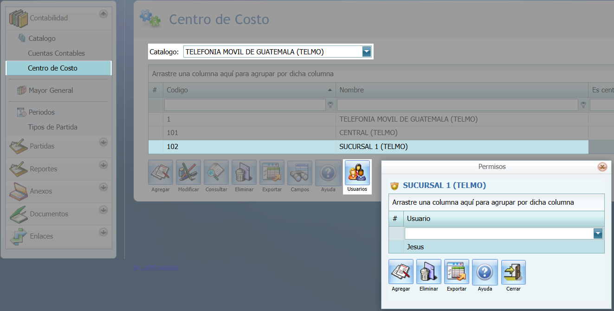This screenshot has height=311, width=614.
Task: Open the Usuarios permissions icon
Action: tap(357, 173)
